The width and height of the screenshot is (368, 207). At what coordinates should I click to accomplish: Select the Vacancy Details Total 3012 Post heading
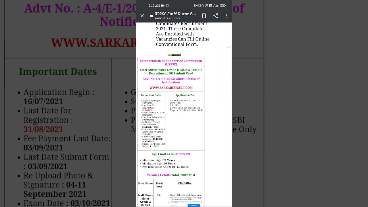171,175
